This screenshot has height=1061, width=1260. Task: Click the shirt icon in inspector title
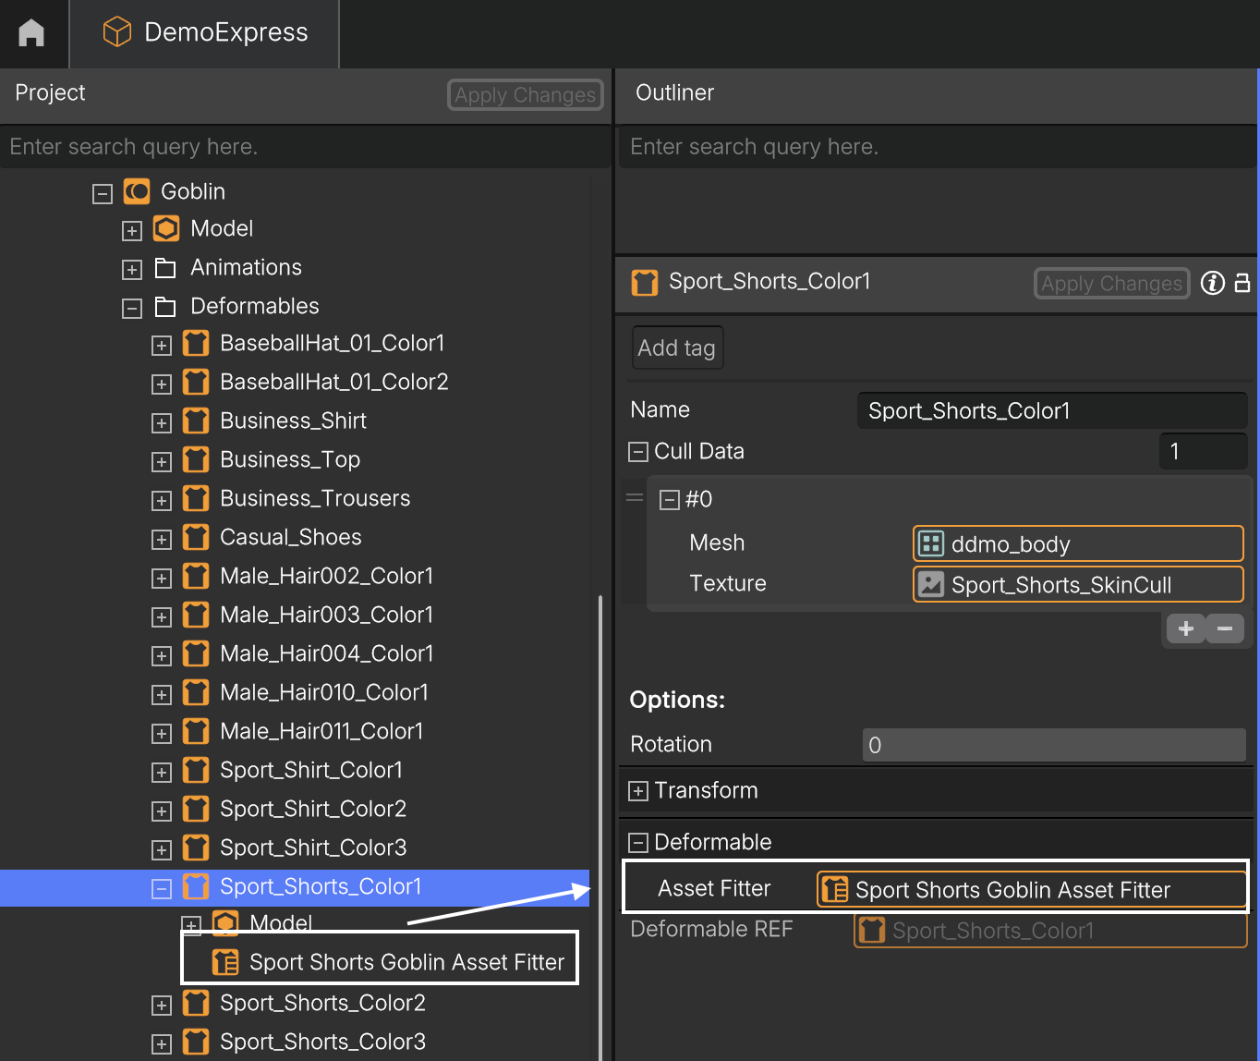coord(645,282)
